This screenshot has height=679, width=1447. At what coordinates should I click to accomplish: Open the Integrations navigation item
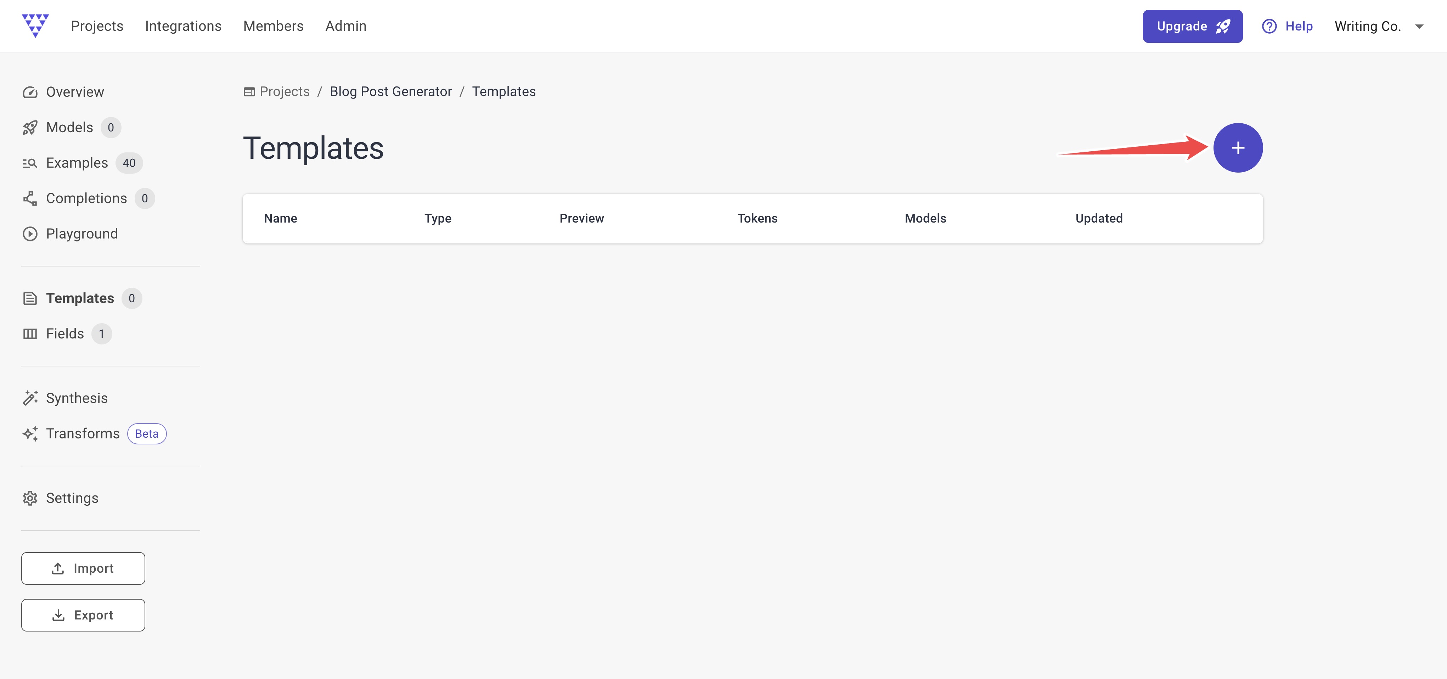[x=183, y=26]
